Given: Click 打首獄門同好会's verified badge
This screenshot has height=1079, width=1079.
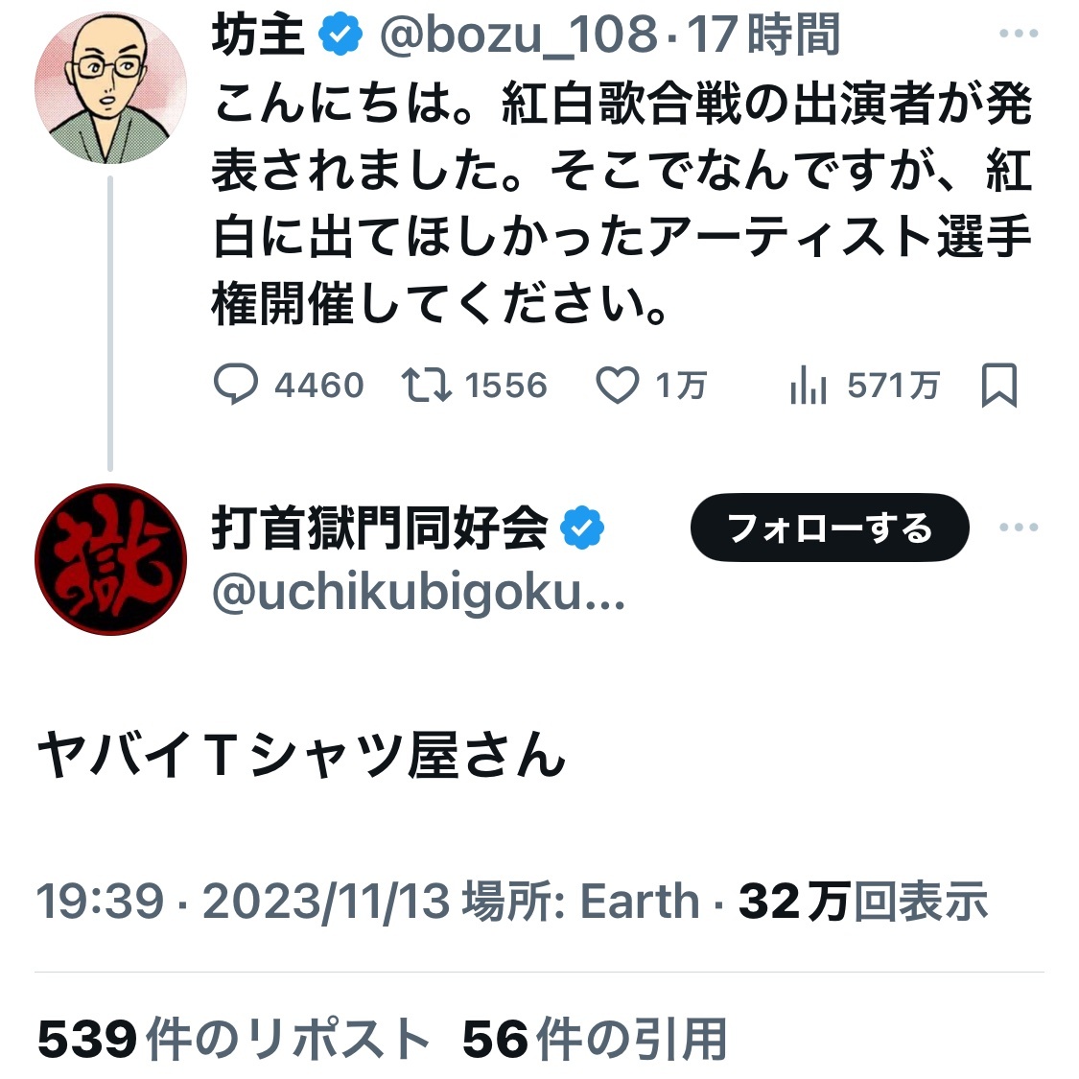Looking at the screenshot, I should 582,528.
